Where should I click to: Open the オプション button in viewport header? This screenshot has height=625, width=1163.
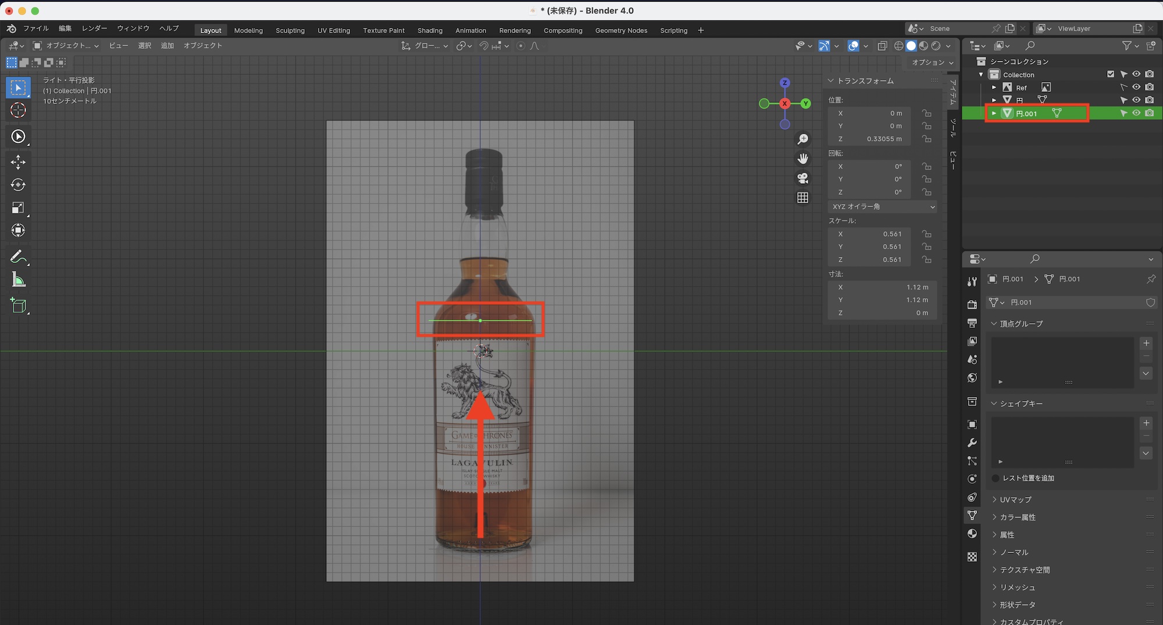[932, 62]
